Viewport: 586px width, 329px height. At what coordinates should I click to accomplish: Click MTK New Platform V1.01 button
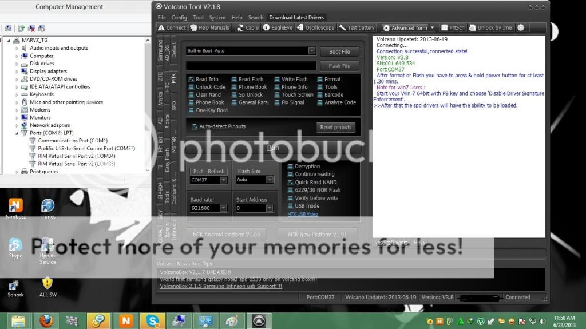(317, 235)
